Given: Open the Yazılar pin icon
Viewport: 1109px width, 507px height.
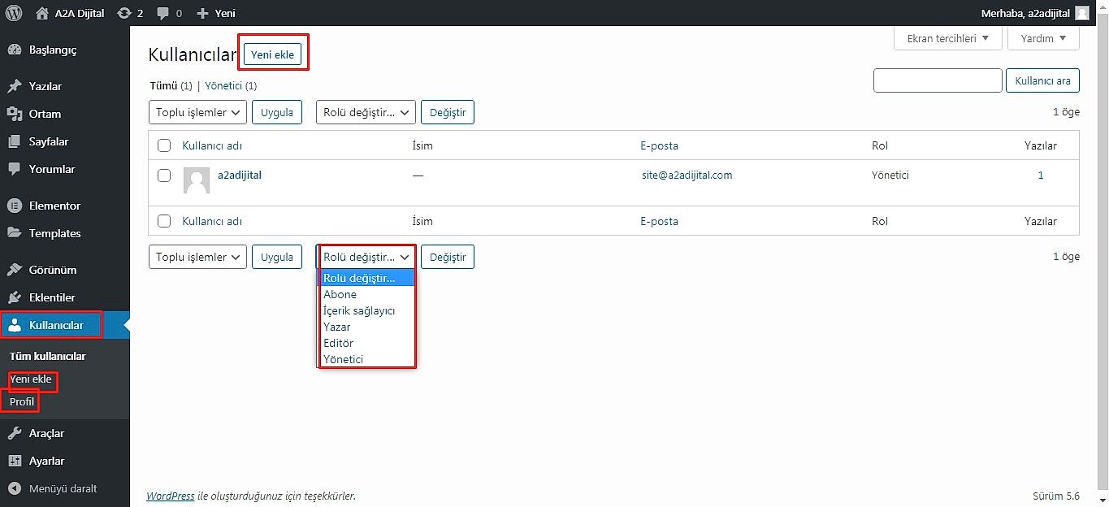Looking at the screenshot, I should (x=14, y=86).
